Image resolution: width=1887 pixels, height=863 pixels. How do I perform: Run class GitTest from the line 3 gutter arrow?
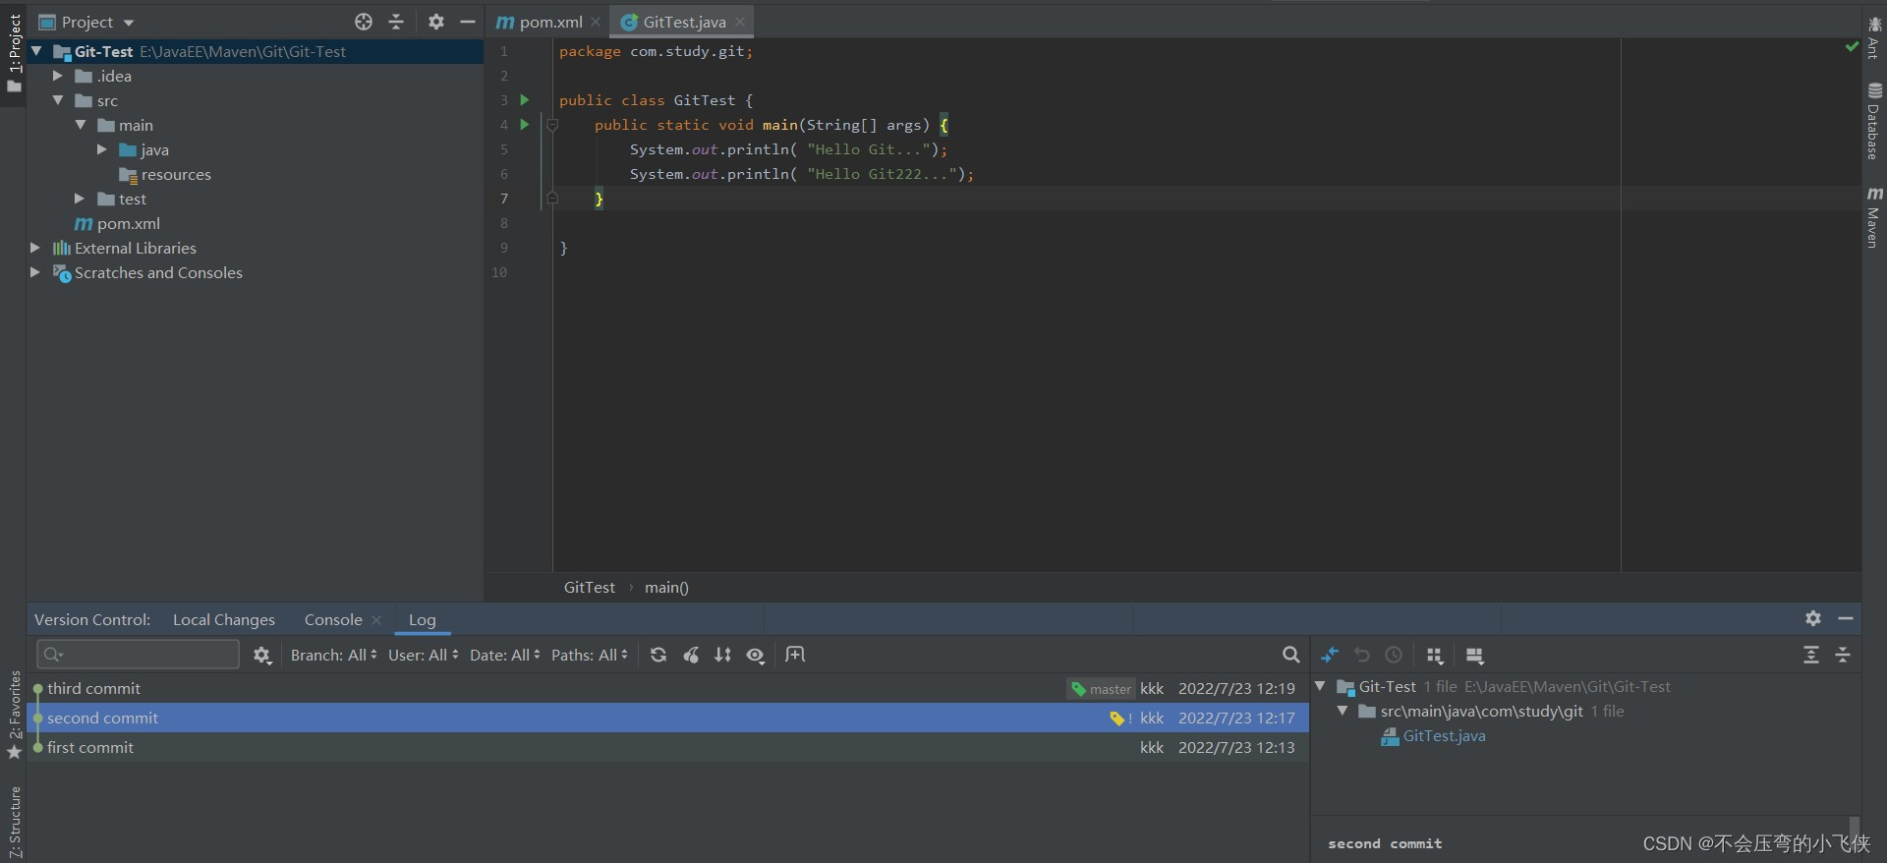click(x=525, y=99)
